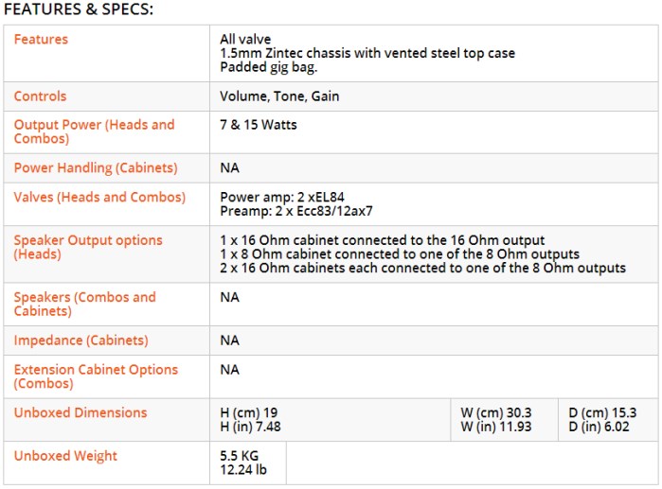Click the Valves (Heads and Combos) label
Viewport: 662px width, 489px height.
(99, 197)
